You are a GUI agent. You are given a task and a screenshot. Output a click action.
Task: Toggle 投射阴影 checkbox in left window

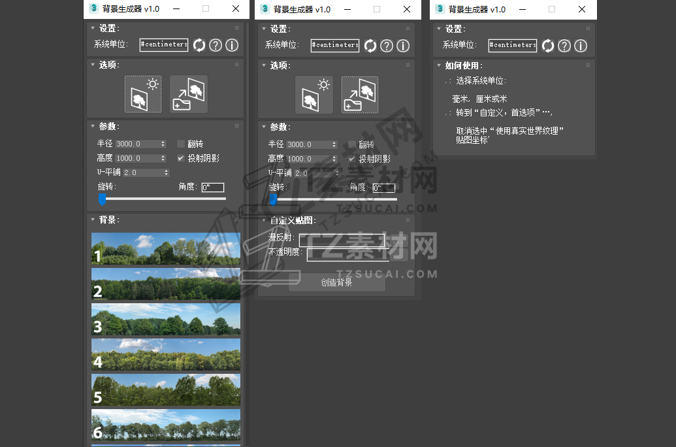pos(181,158)
